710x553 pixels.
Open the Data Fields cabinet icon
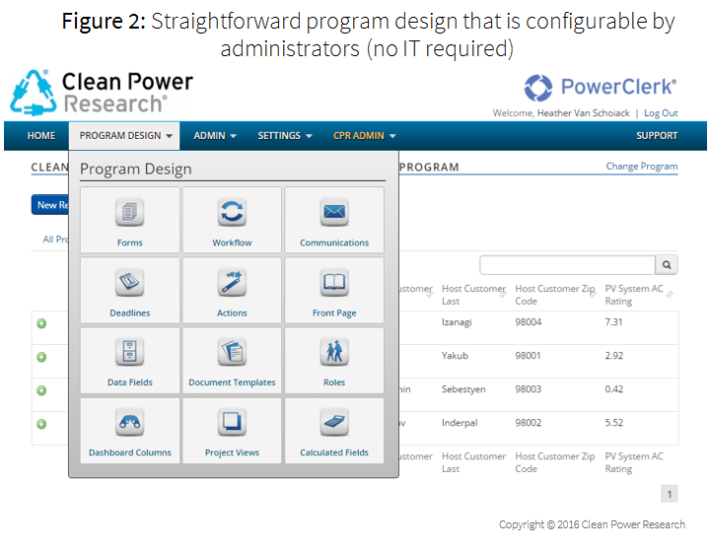130,352
